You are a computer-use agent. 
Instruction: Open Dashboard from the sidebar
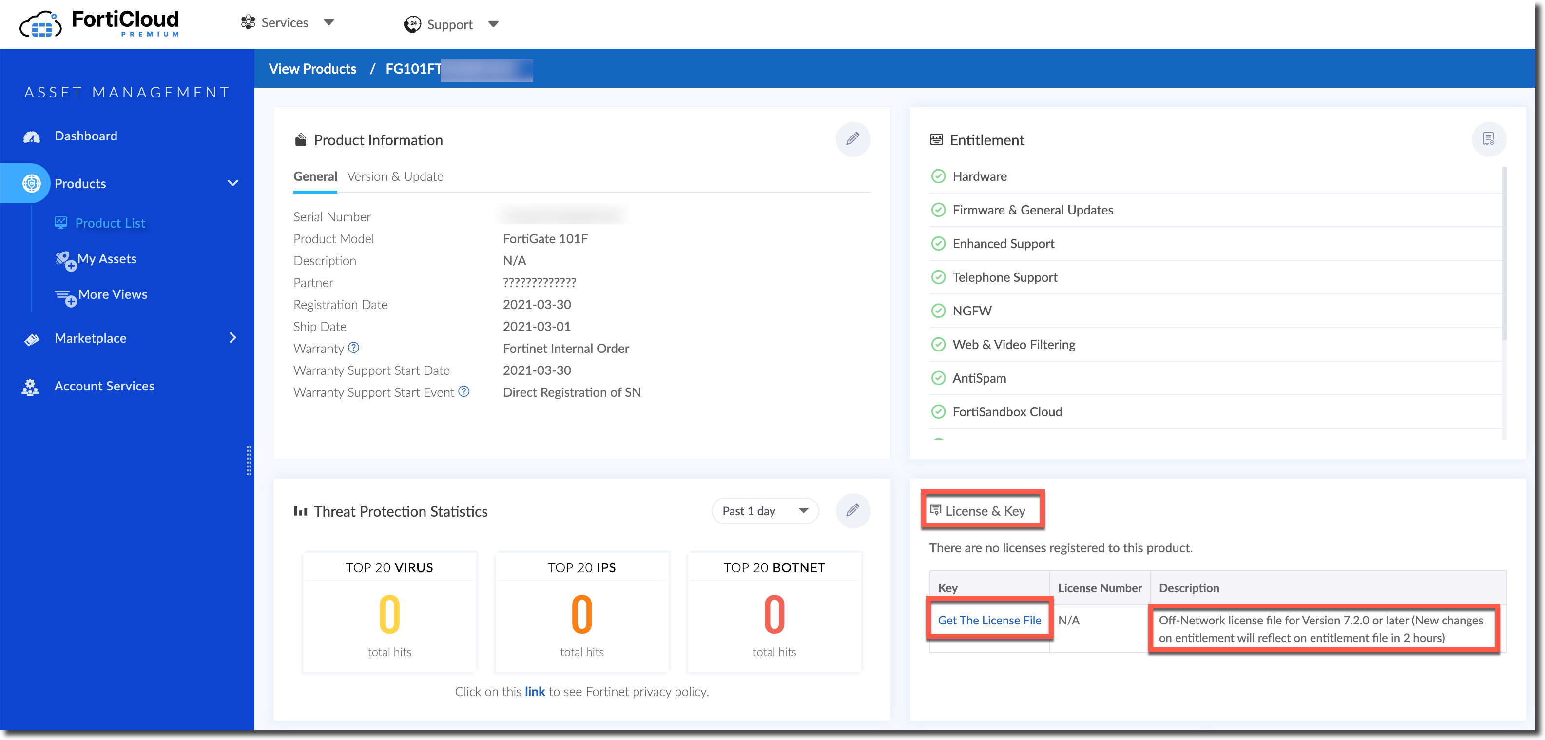pyautogui.click(x=86, y=136)
